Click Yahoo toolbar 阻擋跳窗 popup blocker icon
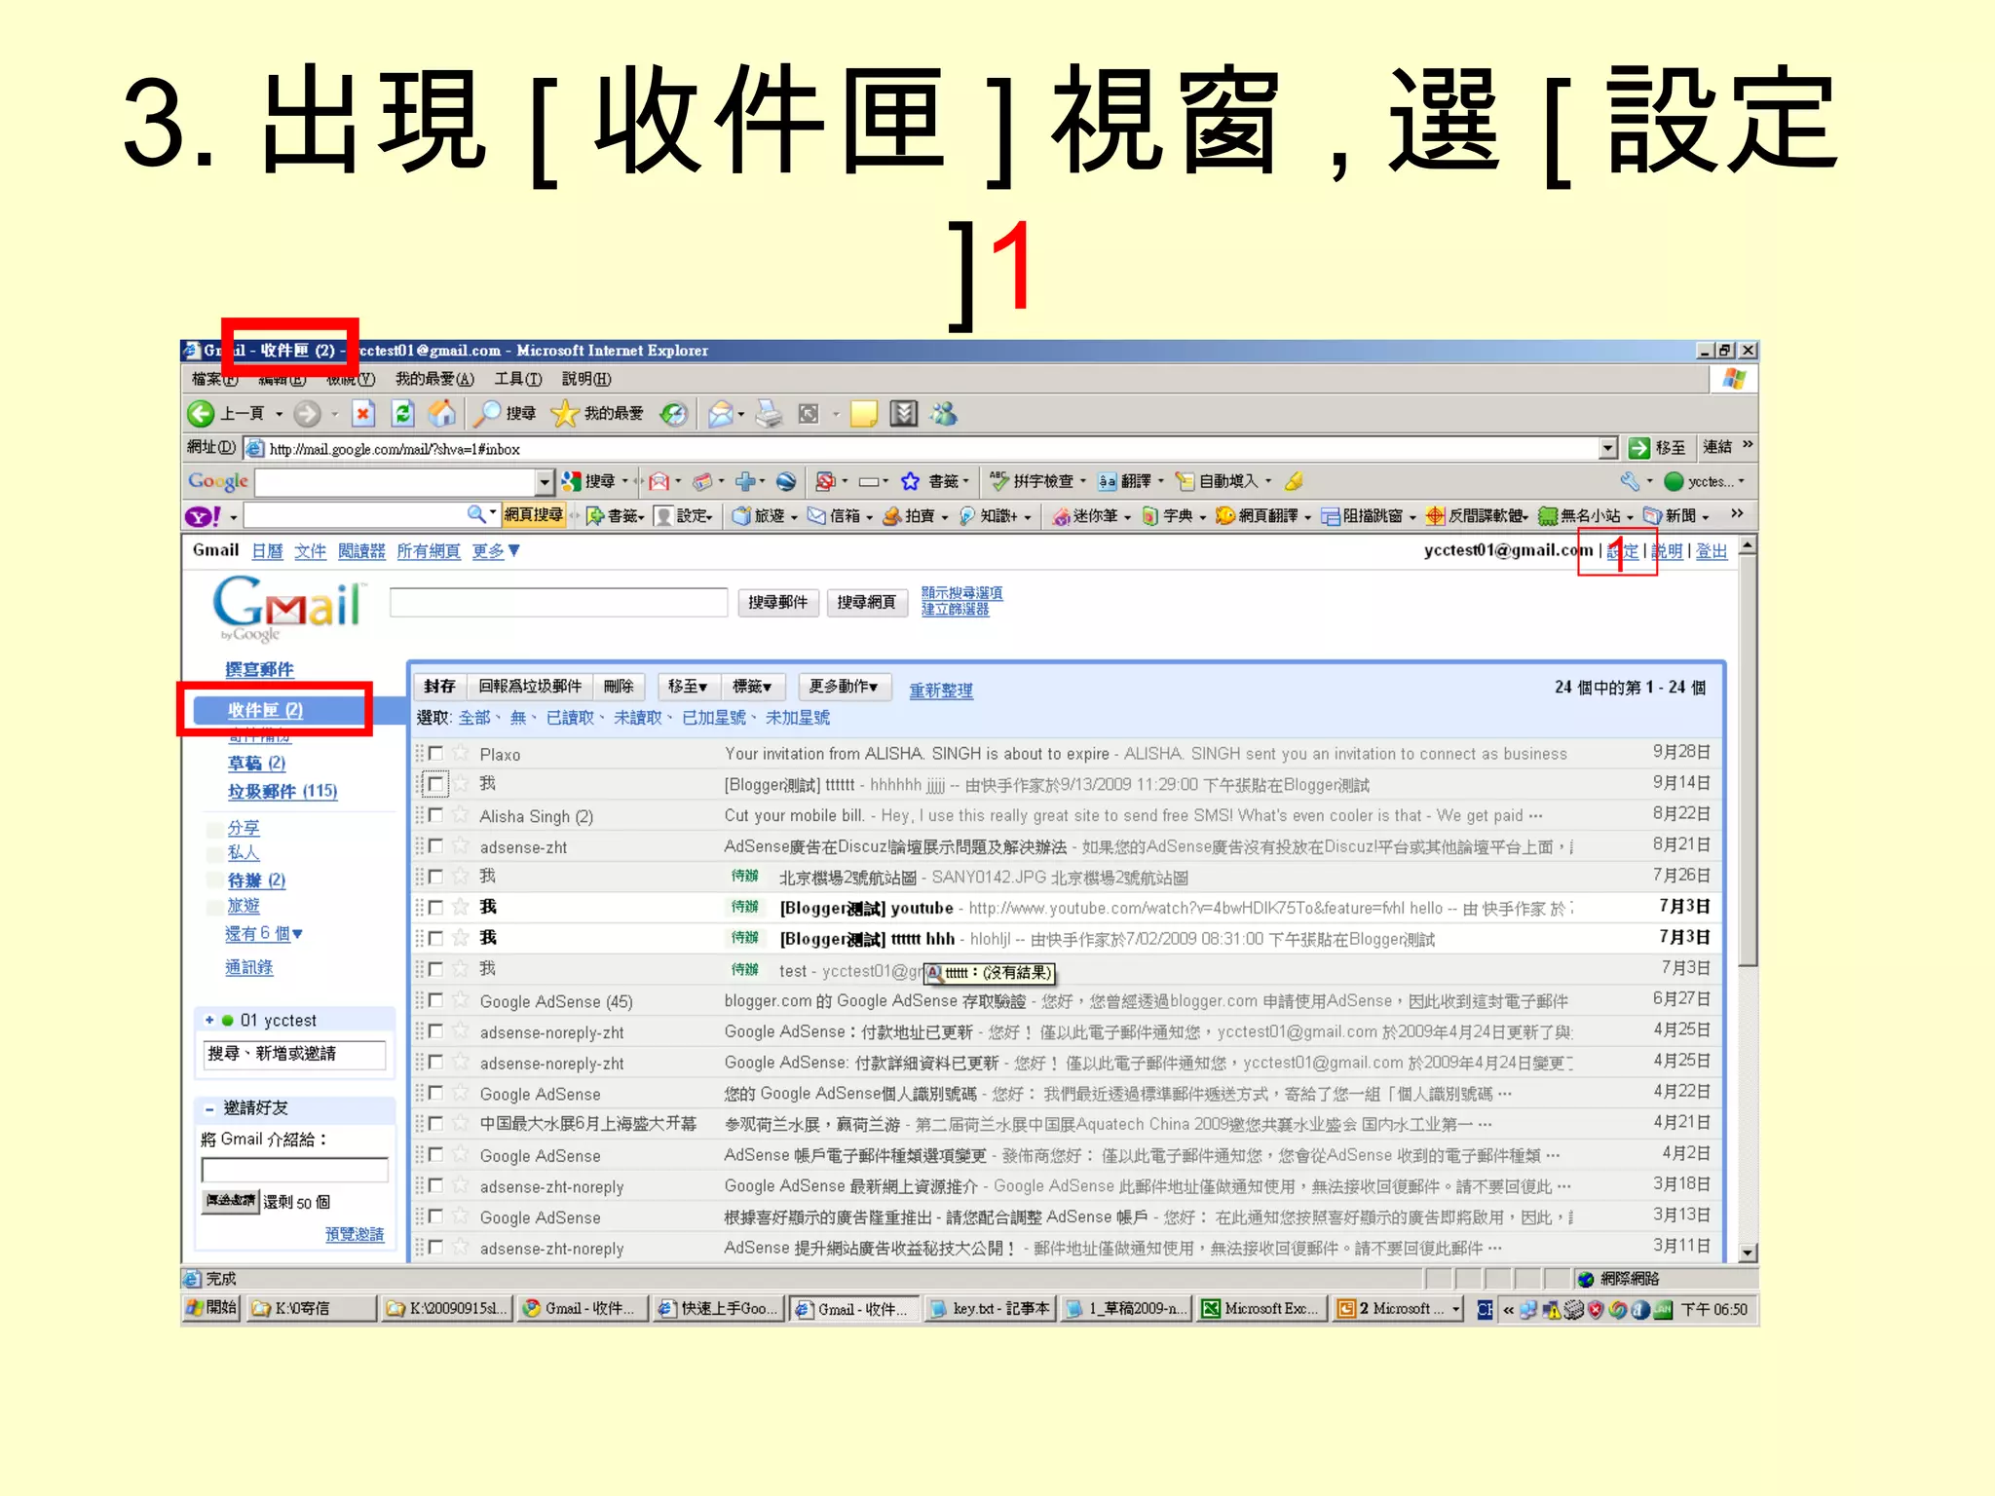The width and height of the screenshot is (1995, 1496). (x=1331, y=516)
